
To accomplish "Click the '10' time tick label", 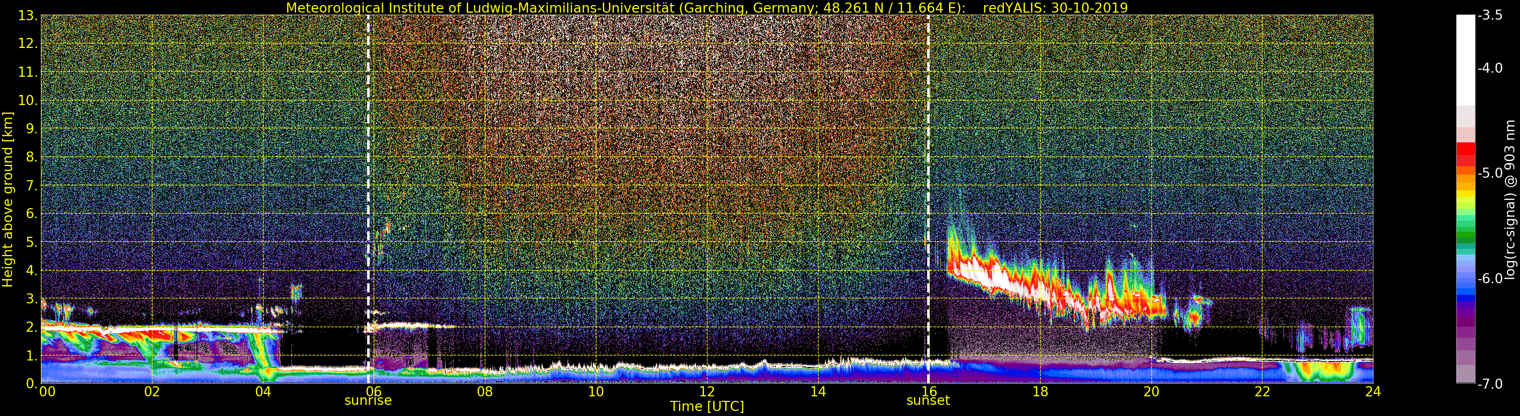I will click(x=595, y=391).
